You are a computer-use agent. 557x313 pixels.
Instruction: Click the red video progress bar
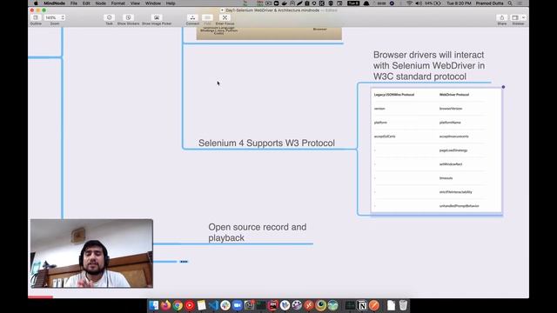[x=41, y=297]
